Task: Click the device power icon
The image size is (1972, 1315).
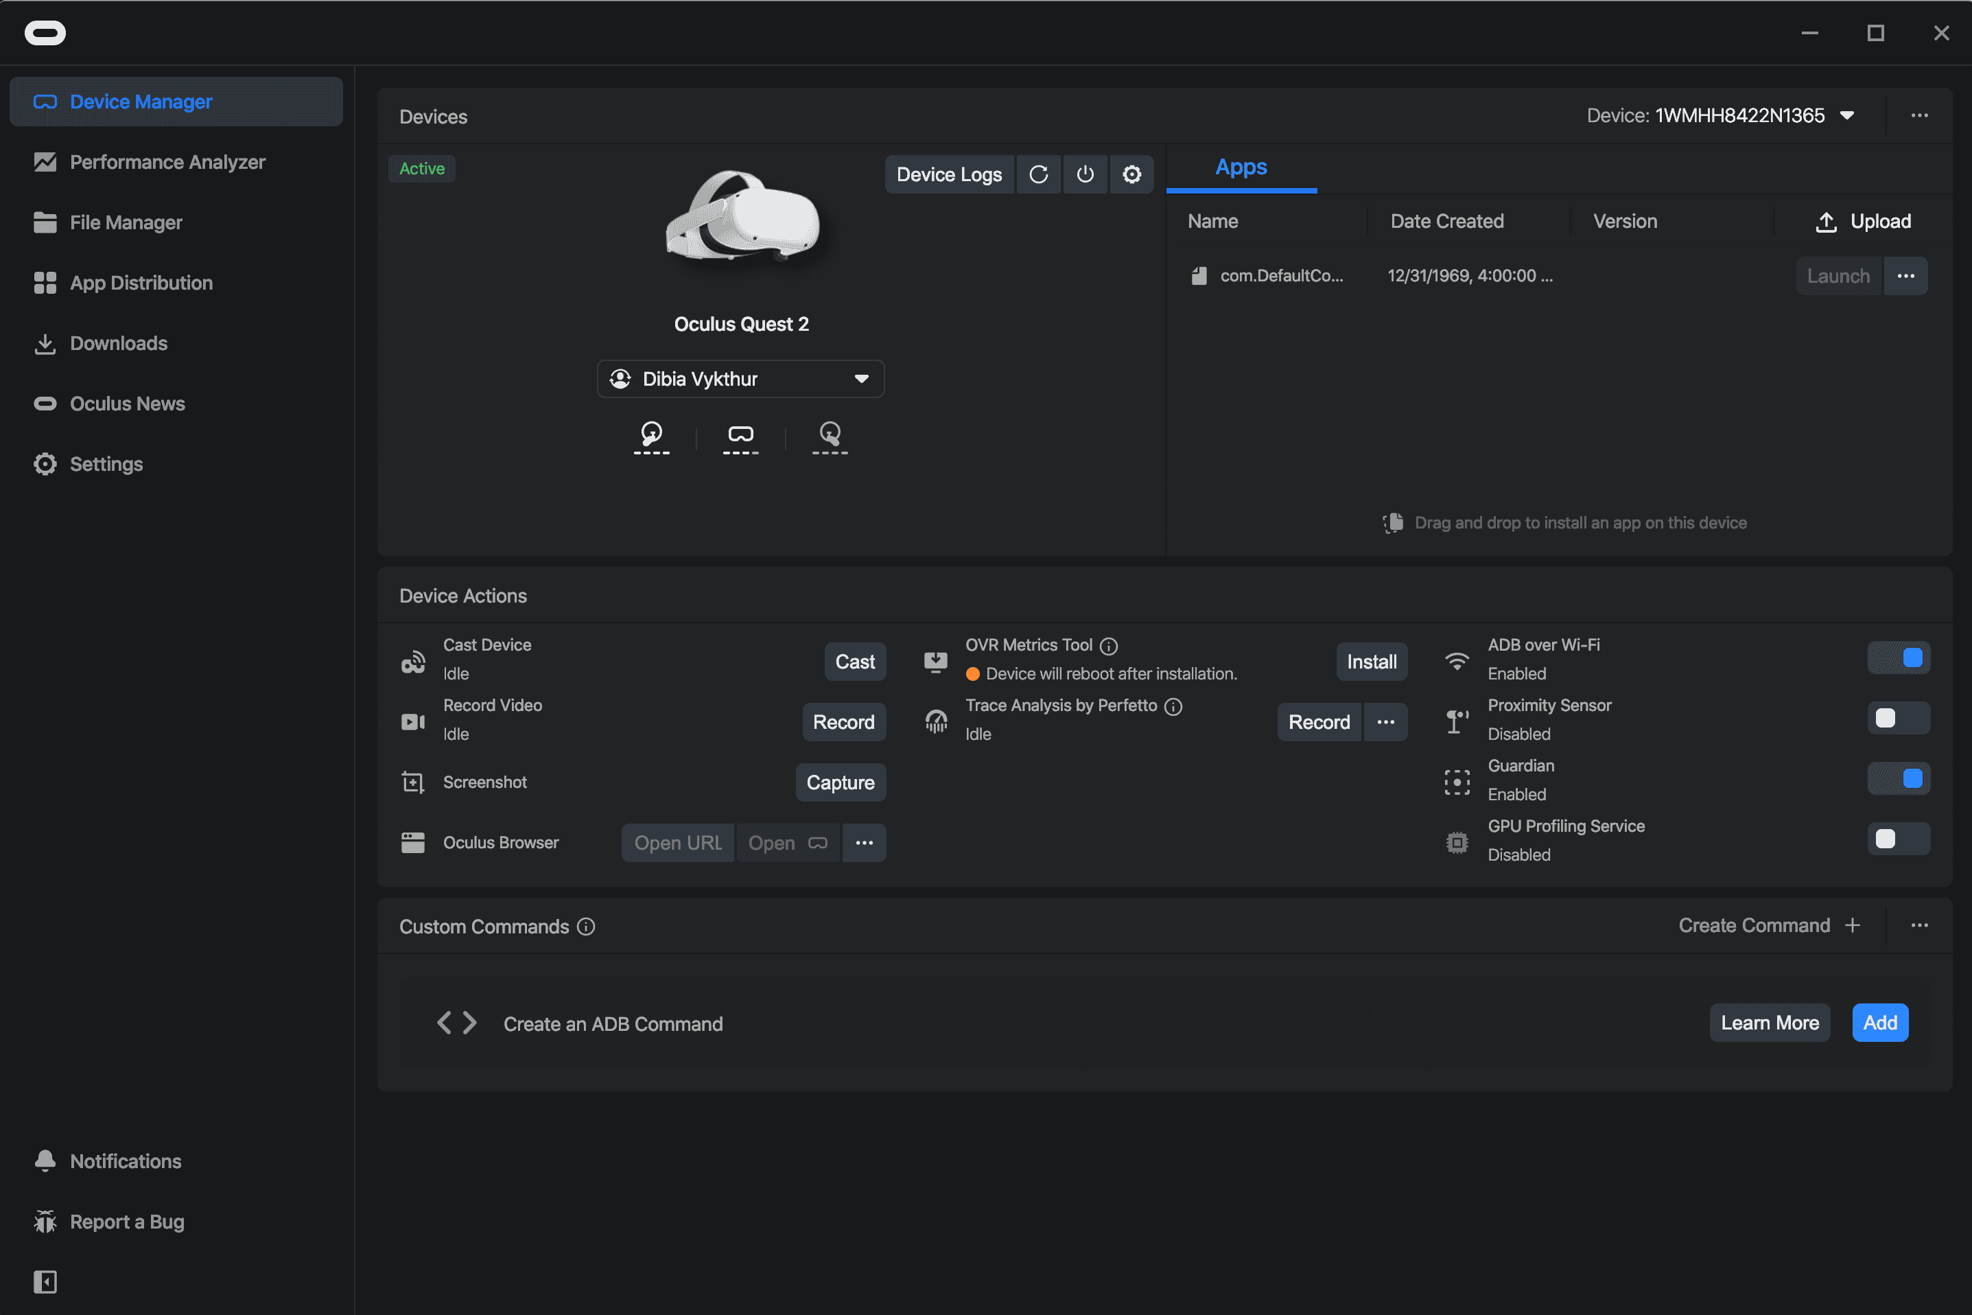Action: 1085,174
